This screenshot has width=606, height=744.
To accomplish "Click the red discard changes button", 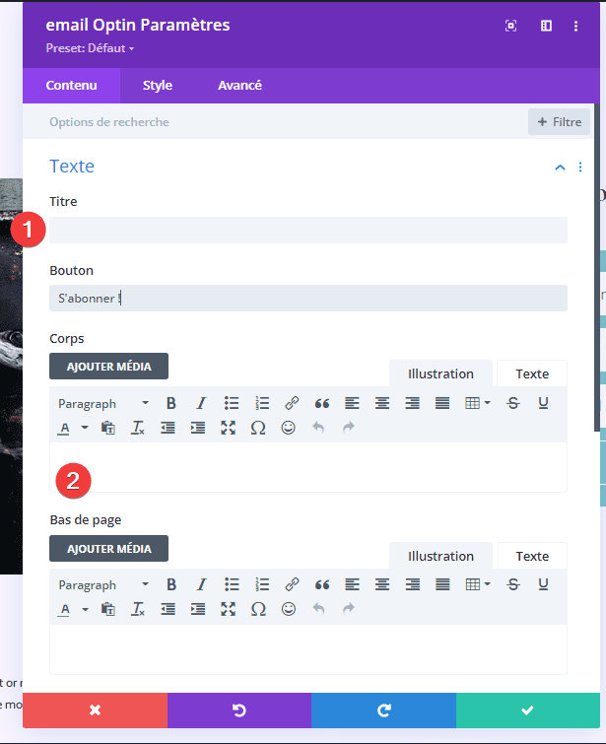I will [95, 710].
